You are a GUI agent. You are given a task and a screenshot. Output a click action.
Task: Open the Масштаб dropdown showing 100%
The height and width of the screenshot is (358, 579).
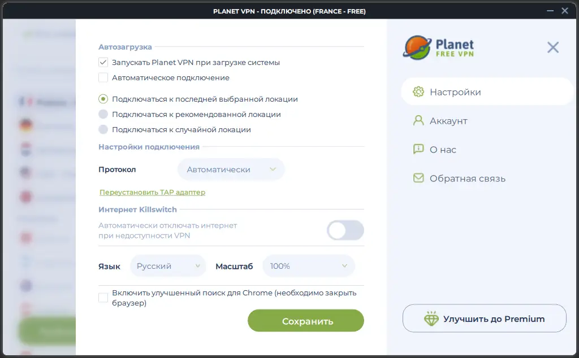coord(309,266)
